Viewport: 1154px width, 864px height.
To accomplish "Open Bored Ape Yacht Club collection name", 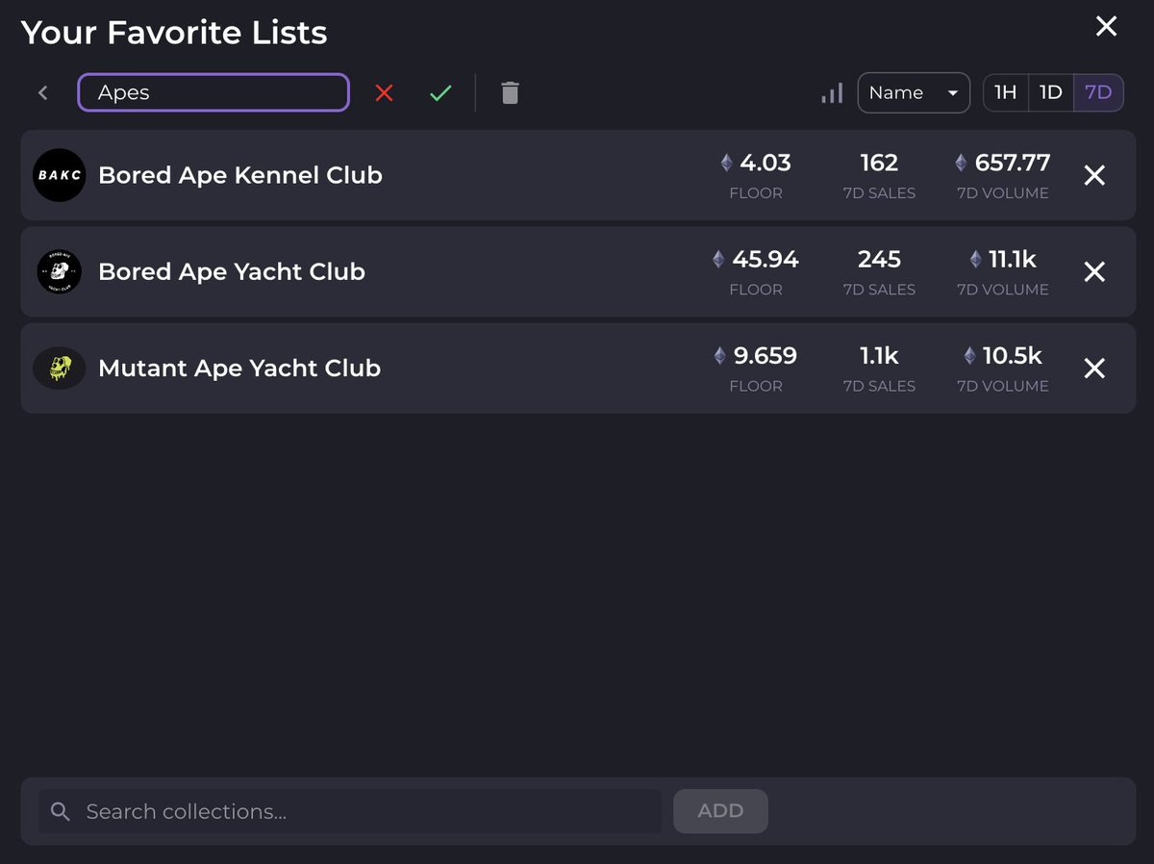I will (232, 271).
